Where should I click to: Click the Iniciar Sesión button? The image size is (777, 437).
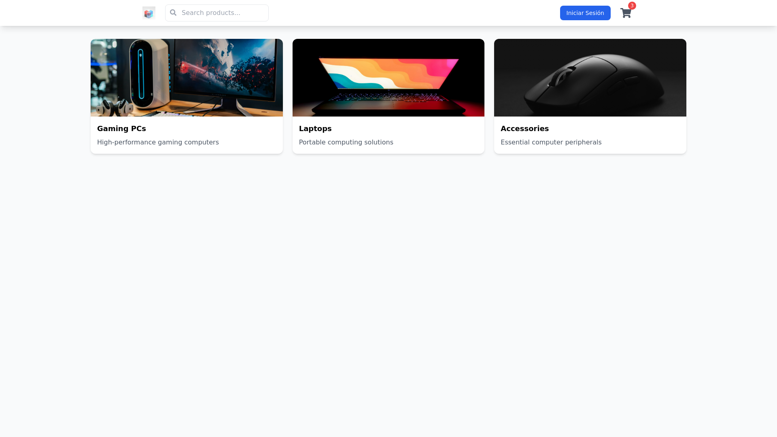click(x=585, y=13)
